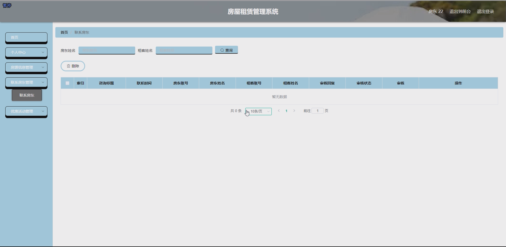Click the 房东 22 user label
This screenshot has height=247, width=506.
pyautogui.click(x=436, y=12)
